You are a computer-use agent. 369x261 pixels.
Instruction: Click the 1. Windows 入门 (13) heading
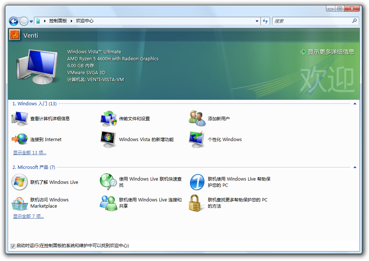pyautogui.click(x=35, y=104)
